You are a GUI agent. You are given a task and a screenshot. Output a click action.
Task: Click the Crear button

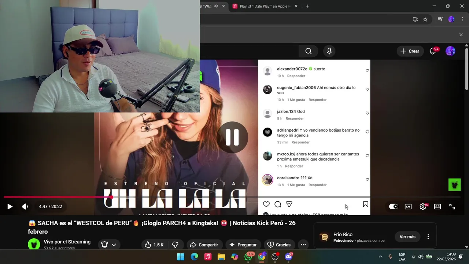[410, 51]
